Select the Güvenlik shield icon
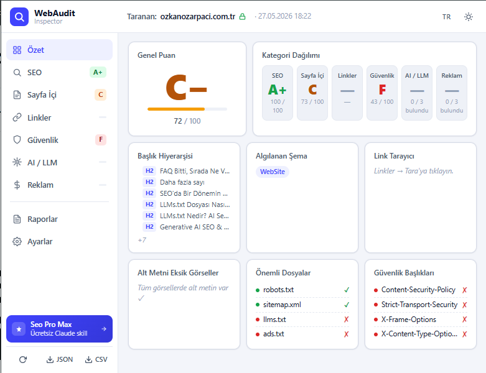The width and height of the screenshot is (486, 373). tap(17, 140)
